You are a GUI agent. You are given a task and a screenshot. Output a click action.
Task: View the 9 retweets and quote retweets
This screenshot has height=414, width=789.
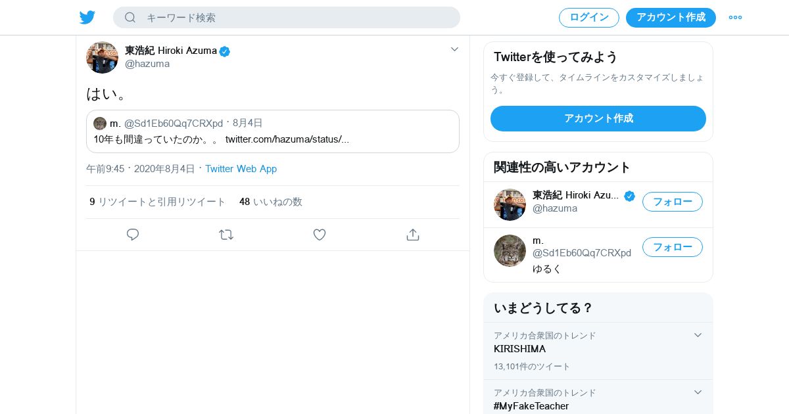pyautogui.click(x=158, y=202)
